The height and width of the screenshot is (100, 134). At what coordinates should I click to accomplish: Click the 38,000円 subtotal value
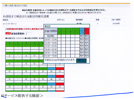116,23
